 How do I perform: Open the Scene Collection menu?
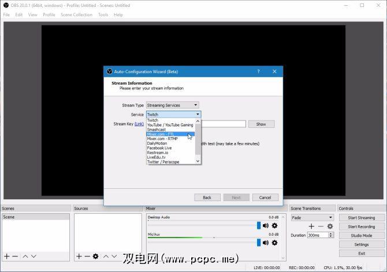[76, 14]
